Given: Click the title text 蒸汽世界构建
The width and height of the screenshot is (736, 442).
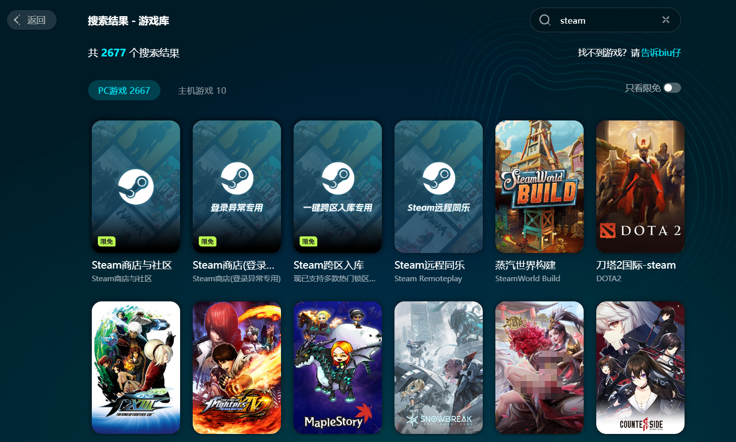Looking at the screenshot, I should click(526, 265).
